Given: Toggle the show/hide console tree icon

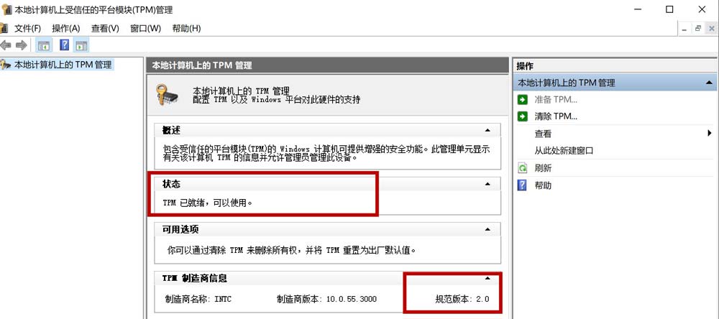Looking at the screenshot, I should (x=44, y=45).
